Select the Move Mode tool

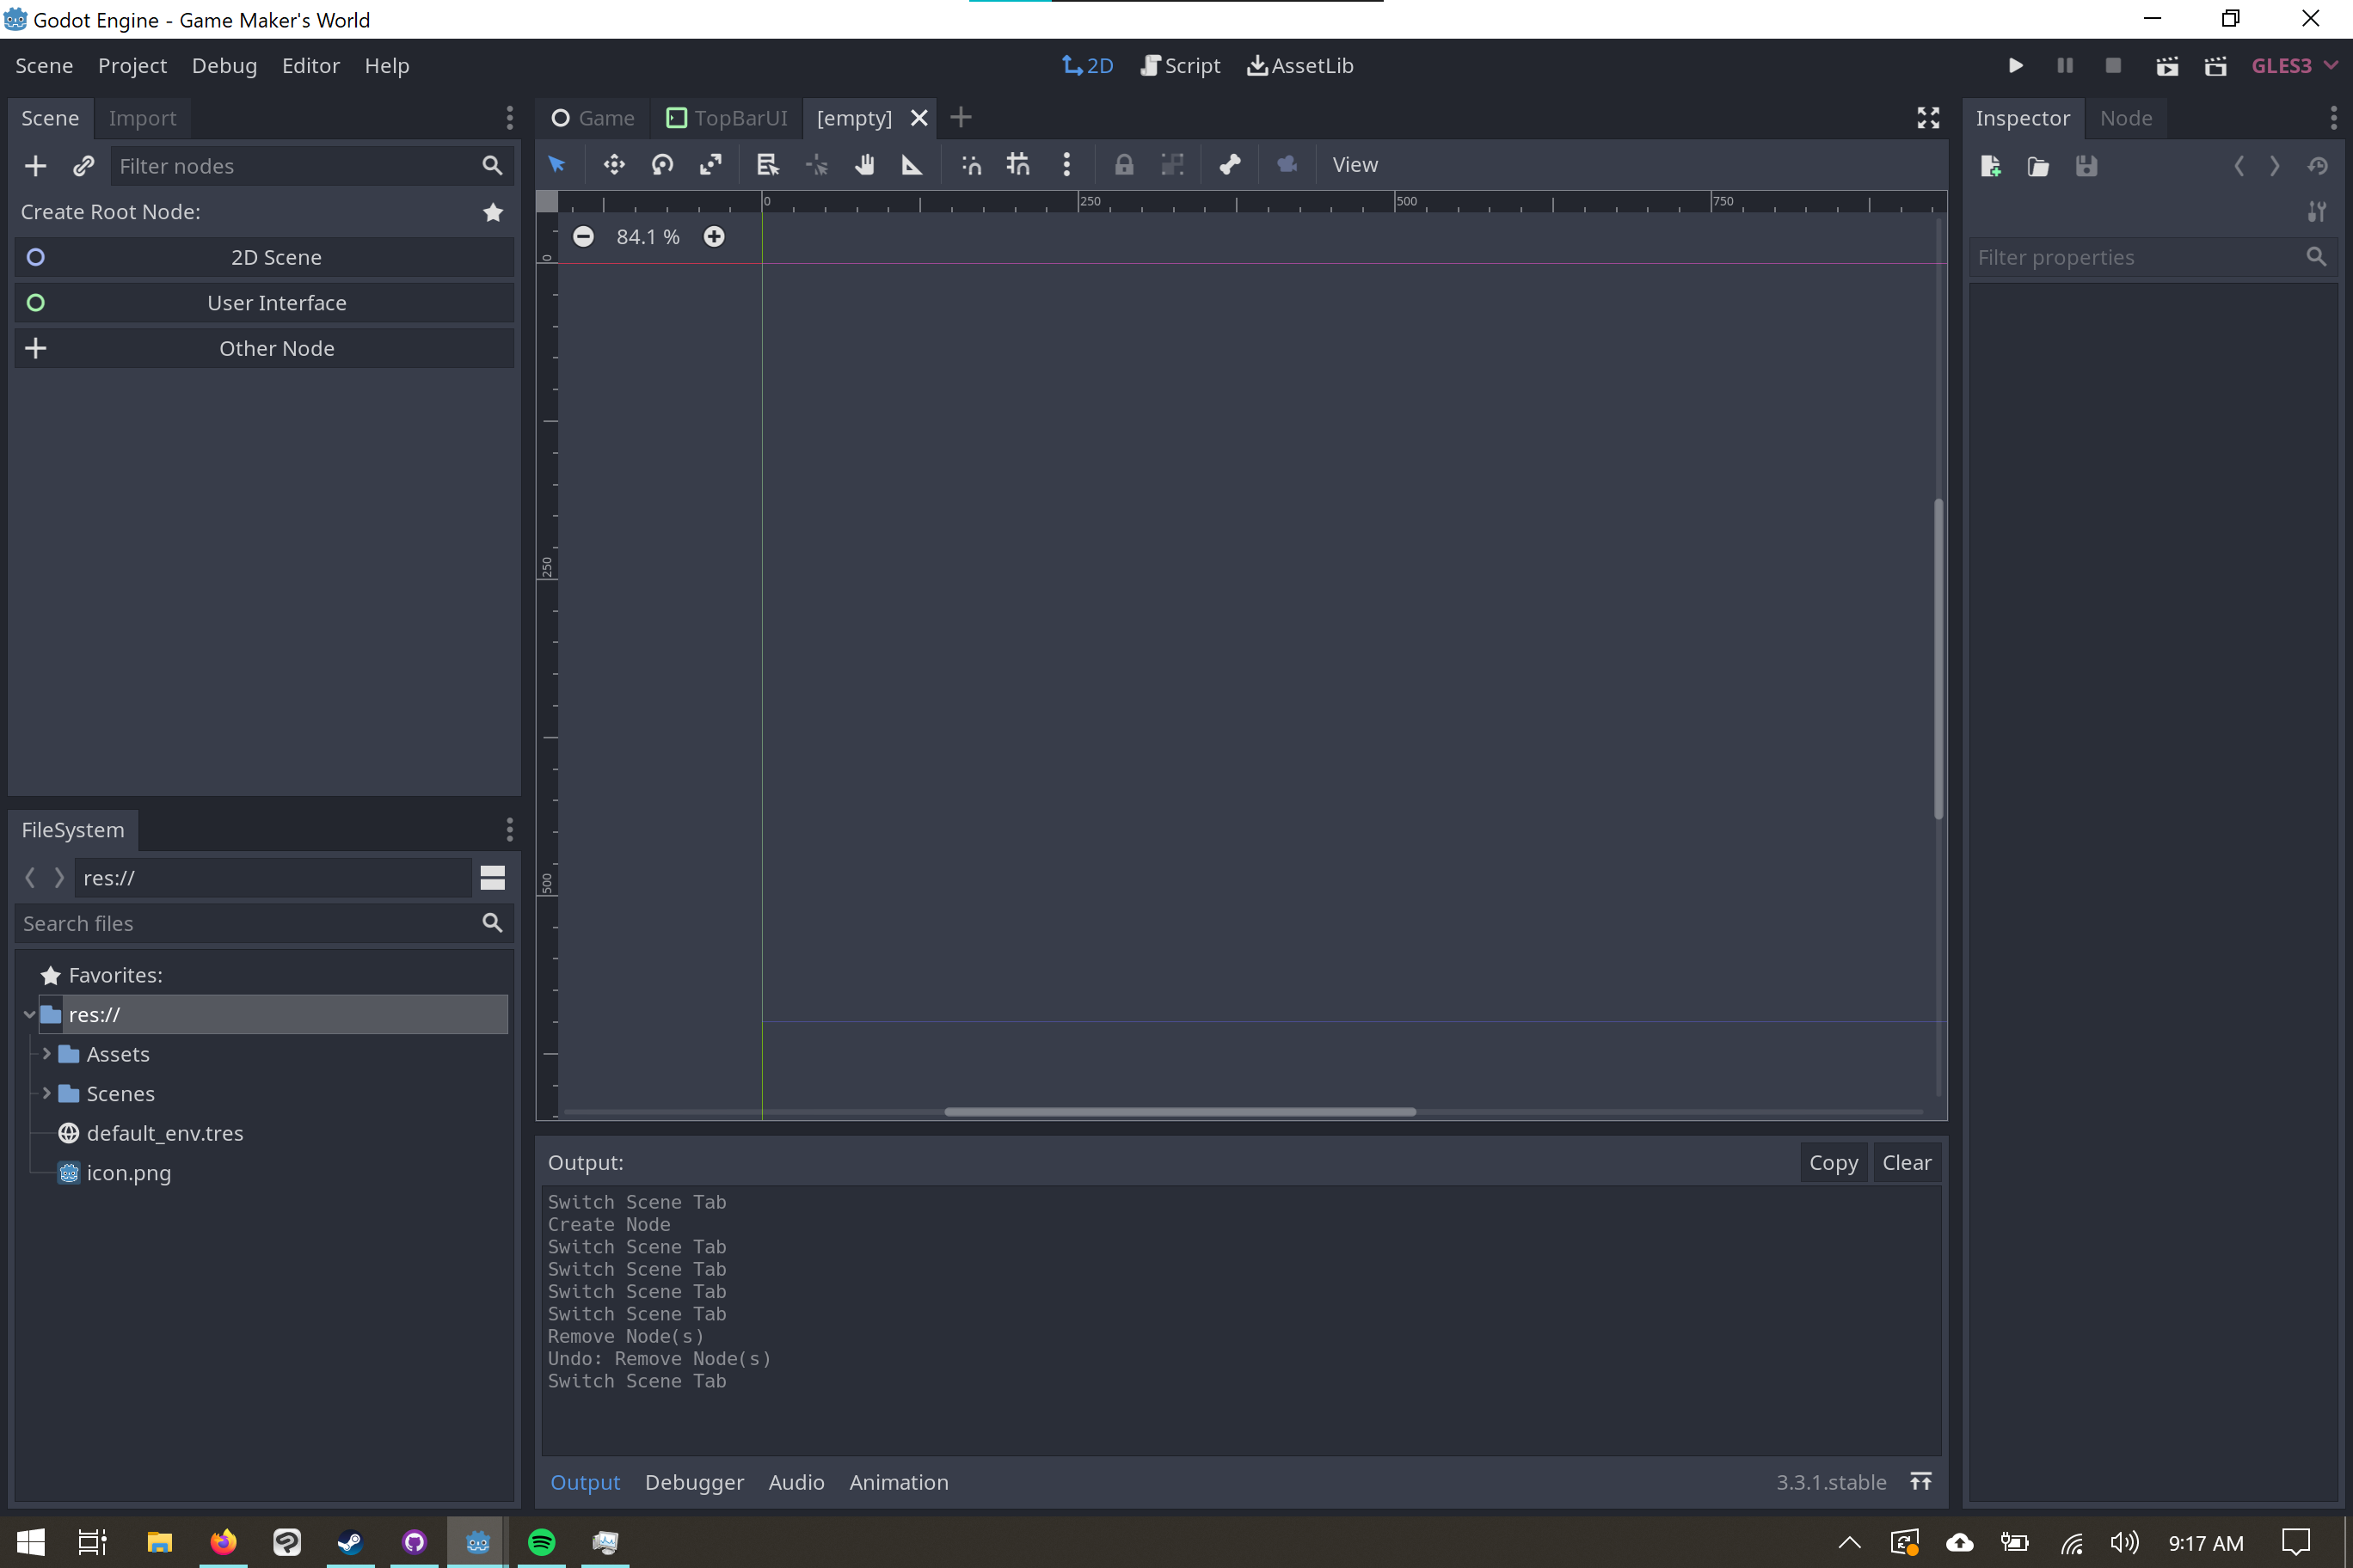coord(613,164)
